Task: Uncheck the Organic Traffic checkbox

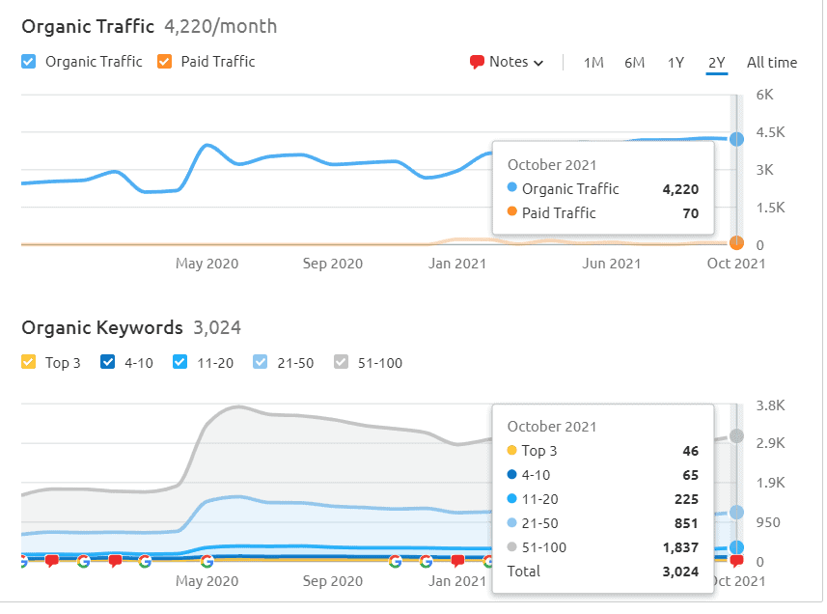Action: coord(29,62)
